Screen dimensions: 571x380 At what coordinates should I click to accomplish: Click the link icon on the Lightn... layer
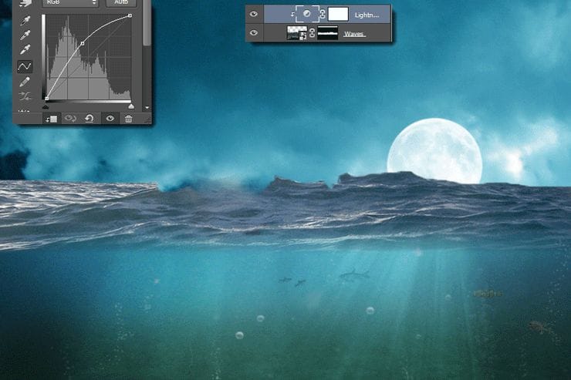pyautogui.click(x=323, y=14)
